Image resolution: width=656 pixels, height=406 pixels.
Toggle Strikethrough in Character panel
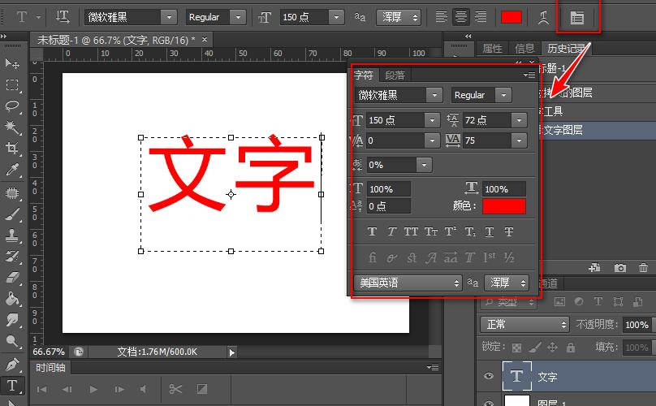point(509,232)
